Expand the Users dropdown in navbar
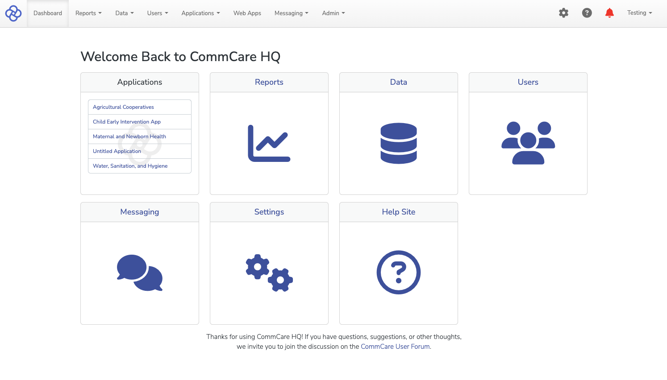 158,13
